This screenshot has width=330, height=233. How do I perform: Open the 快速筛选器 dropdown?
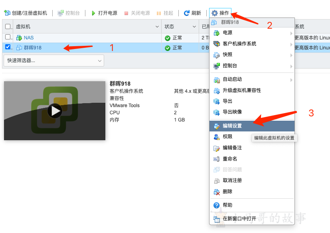coord(54,61)
